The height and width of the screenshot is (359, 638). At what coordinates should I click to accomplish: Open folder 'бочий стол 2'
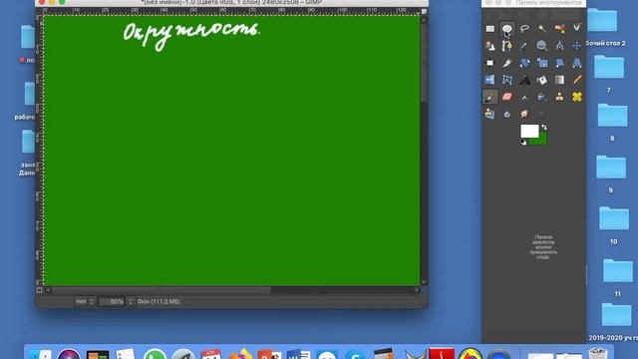(x=602, y=20)
